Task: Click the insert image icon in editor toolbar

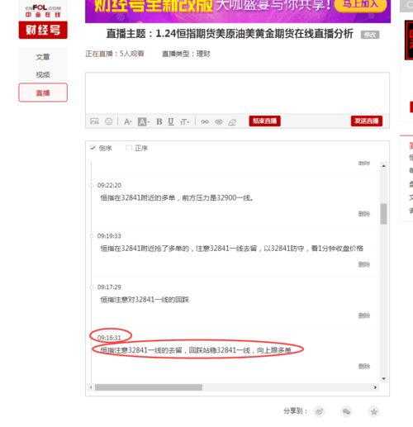Action: coord(94,121)
